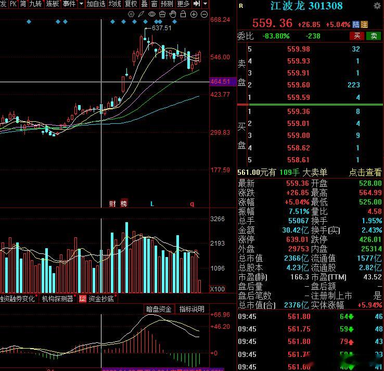
Task: Click 跌停 limit-down price 426.01
Action: [x=370, y=239]
